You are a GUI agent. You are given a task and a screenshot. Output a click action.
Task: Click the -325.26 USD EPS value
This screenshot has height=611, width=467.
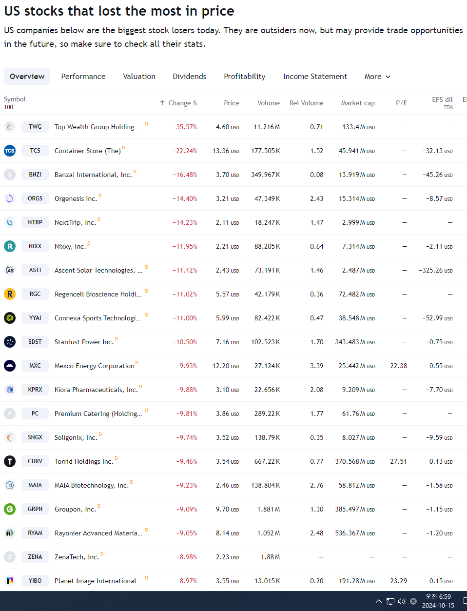[x=436, y=270]
